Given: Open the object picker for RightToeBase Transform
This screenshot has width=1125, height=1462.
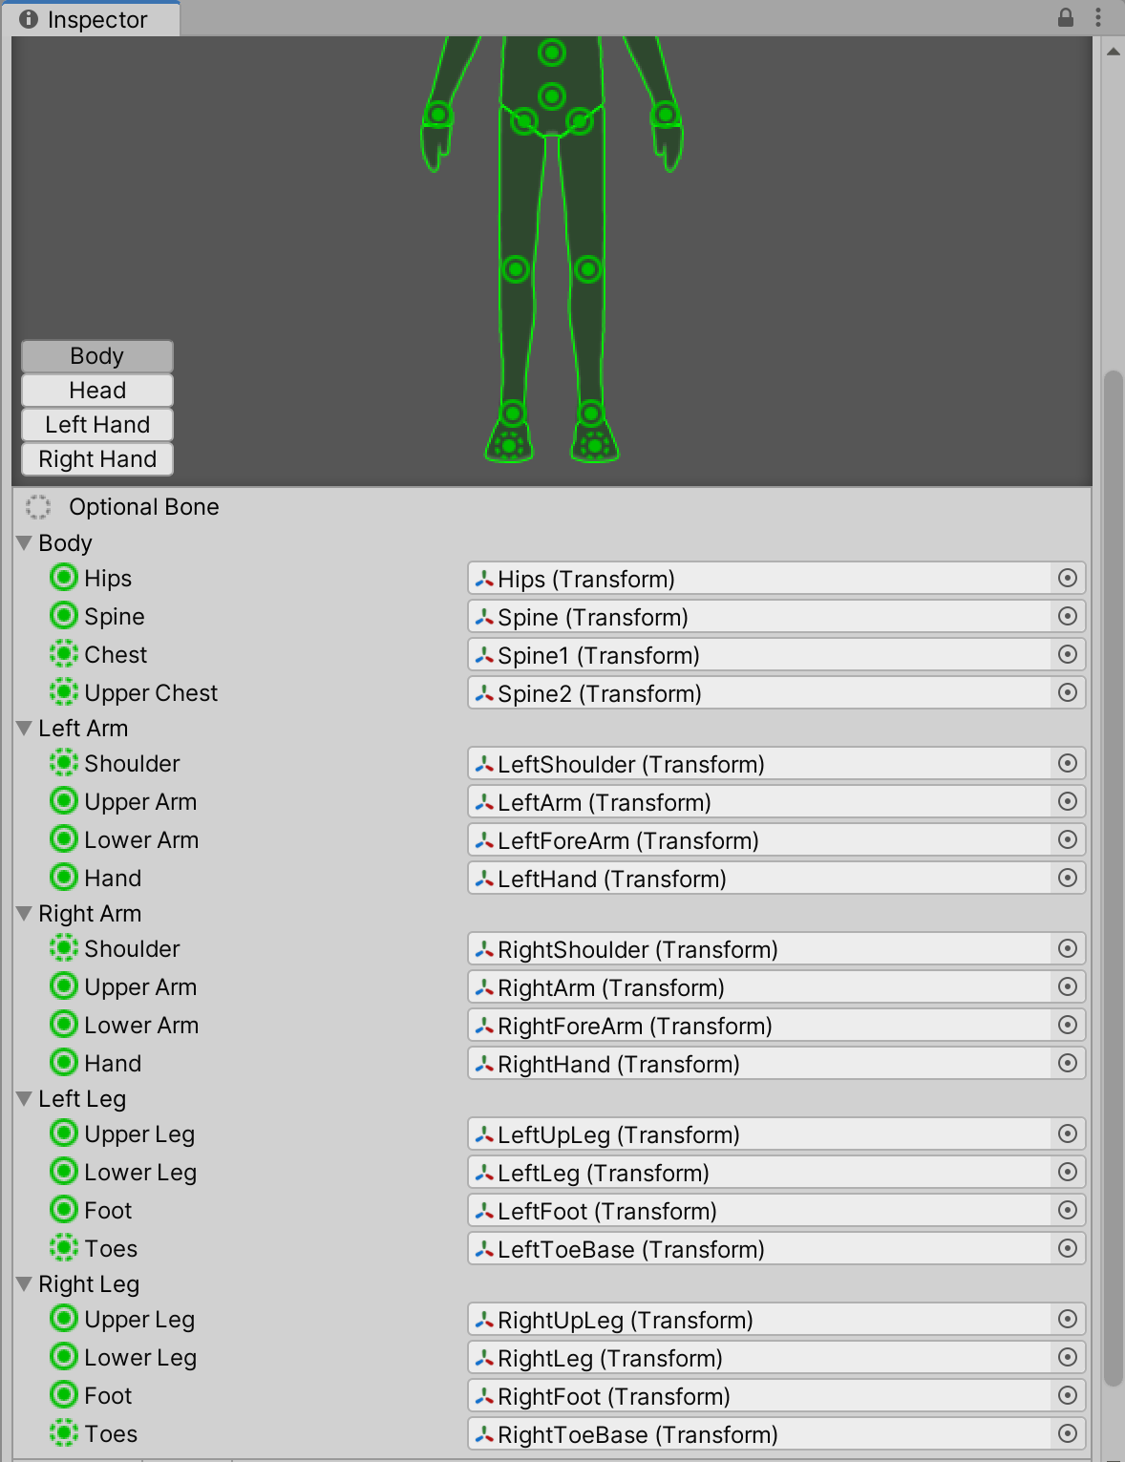Looking at the screenshot, I should pos(1068,1433).
